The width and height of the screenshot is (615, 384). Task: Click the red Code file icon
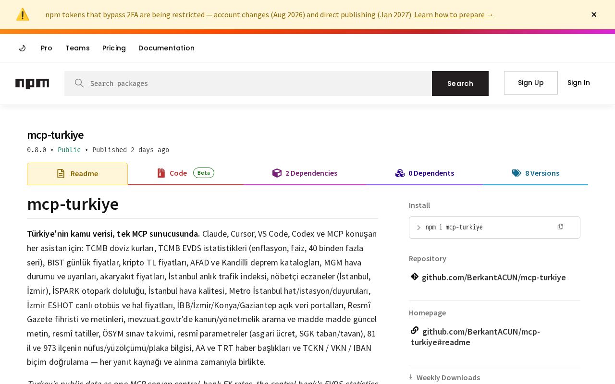point(161,173)
